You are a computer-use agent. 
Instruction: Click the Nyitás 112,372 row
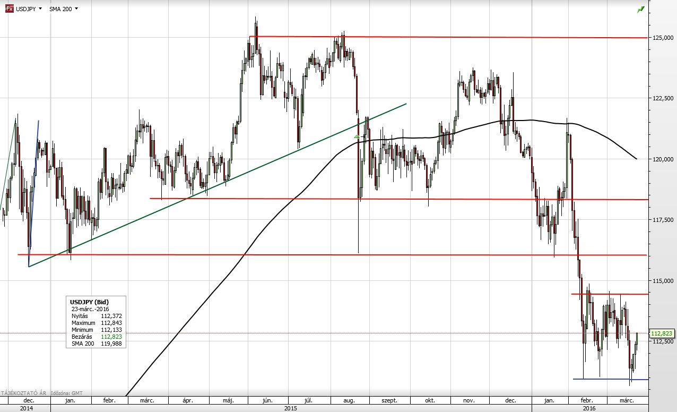point(96,316)
